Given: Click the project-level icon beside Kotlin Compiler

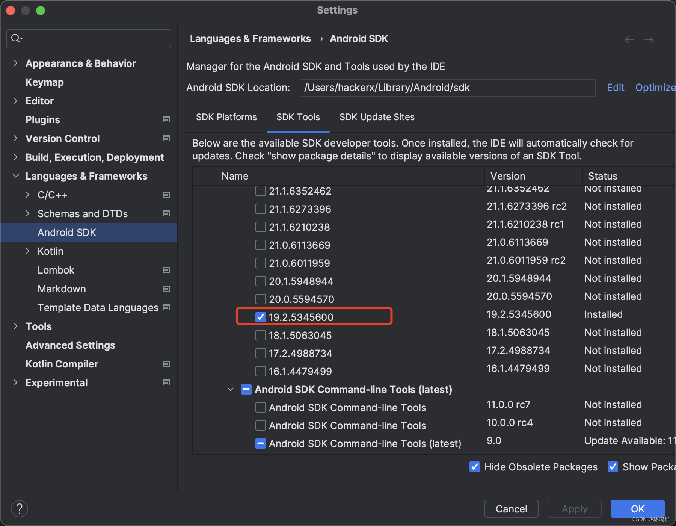Looking at the screenshot, I should click(x=166, y=364).
